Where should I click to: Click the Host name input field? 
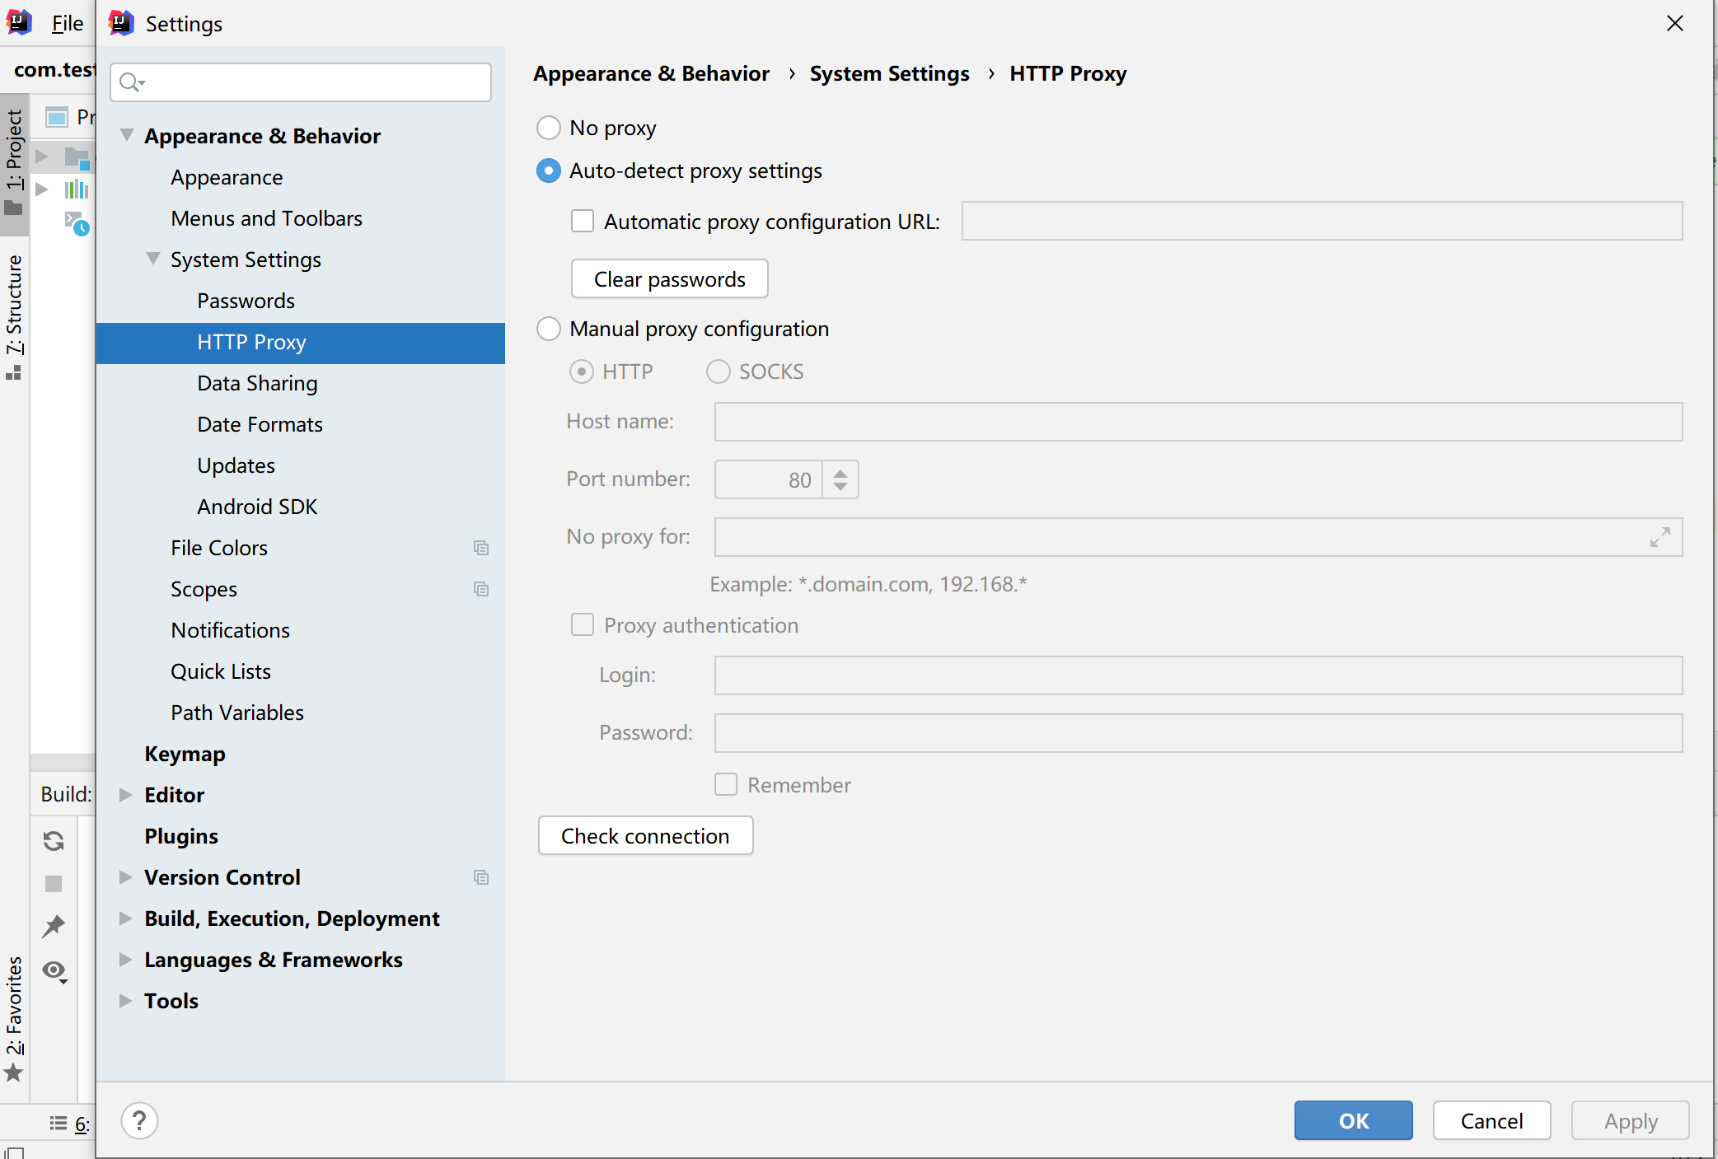(x=1199, y=420)
